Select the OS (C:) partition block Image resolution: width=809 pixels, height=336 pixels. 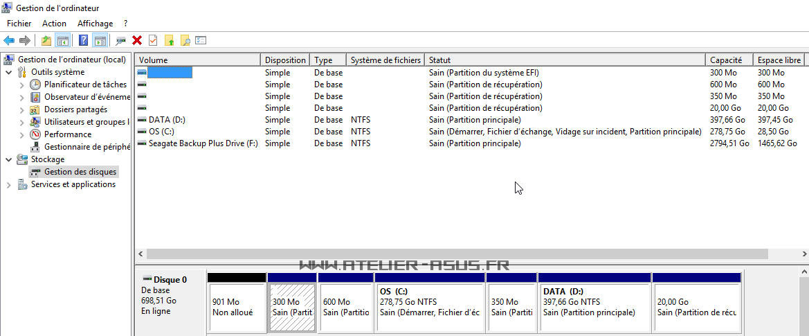(429, 307)
